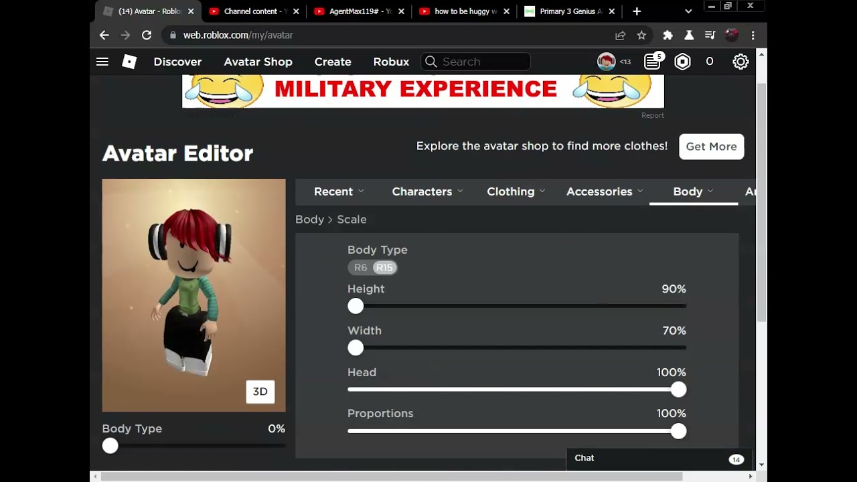Toggle the 3D avatar view button

260,392
